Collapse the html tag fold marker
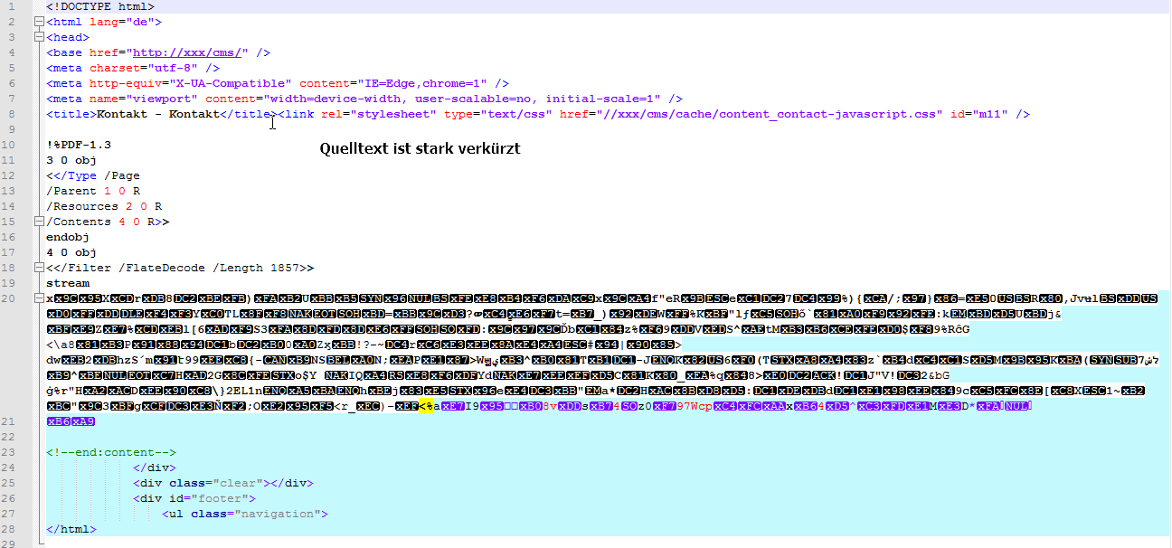Viewport: 1172px width, 548px height. click(38, 22)
